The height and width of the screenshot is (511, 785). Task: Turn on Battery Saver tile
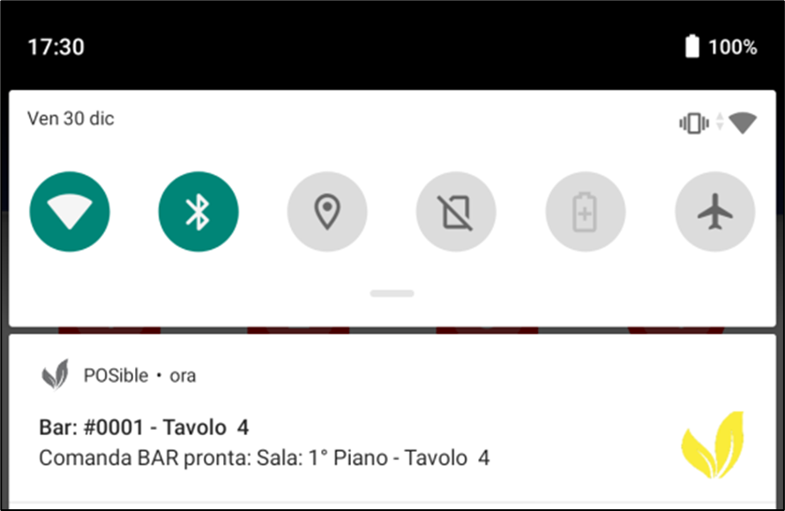(586, 212)
